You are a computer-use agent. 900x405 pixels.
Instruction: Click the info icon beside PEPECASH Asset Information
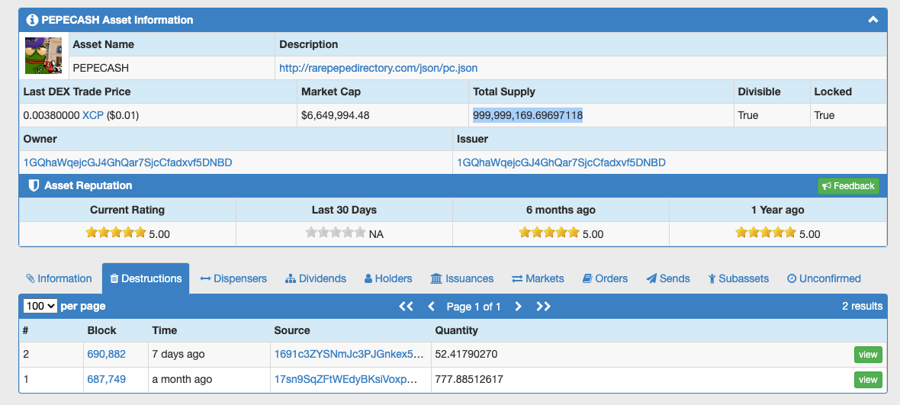click(x=32, y=20)
